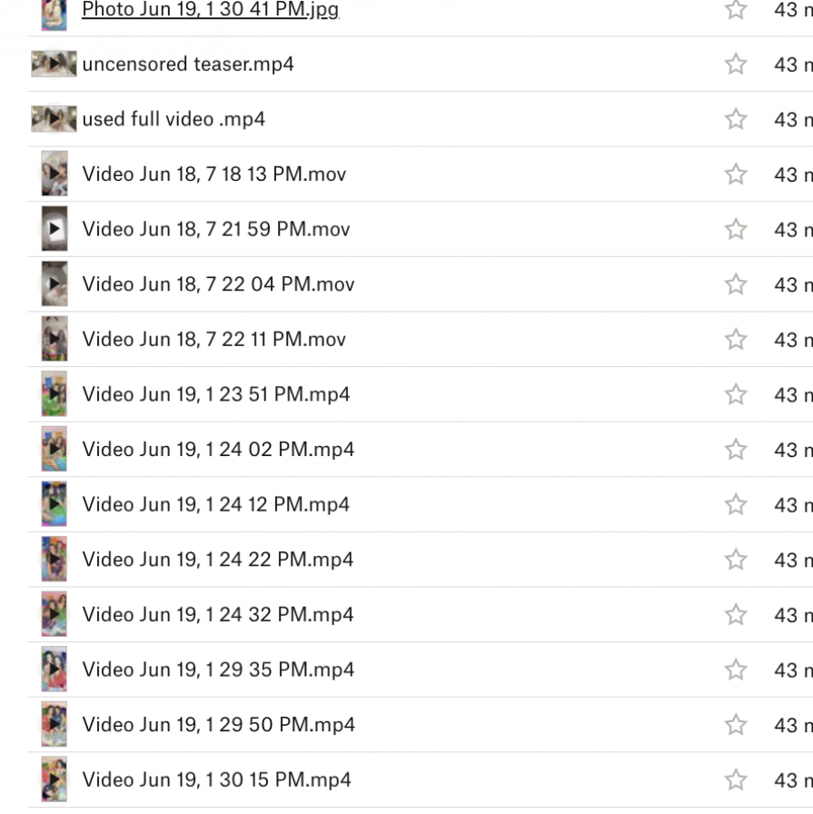Click the modified time of Video Jun 18, 7 22 11 PM.mov
Viewport: 813px width, 814px height.
click(792, 340)
